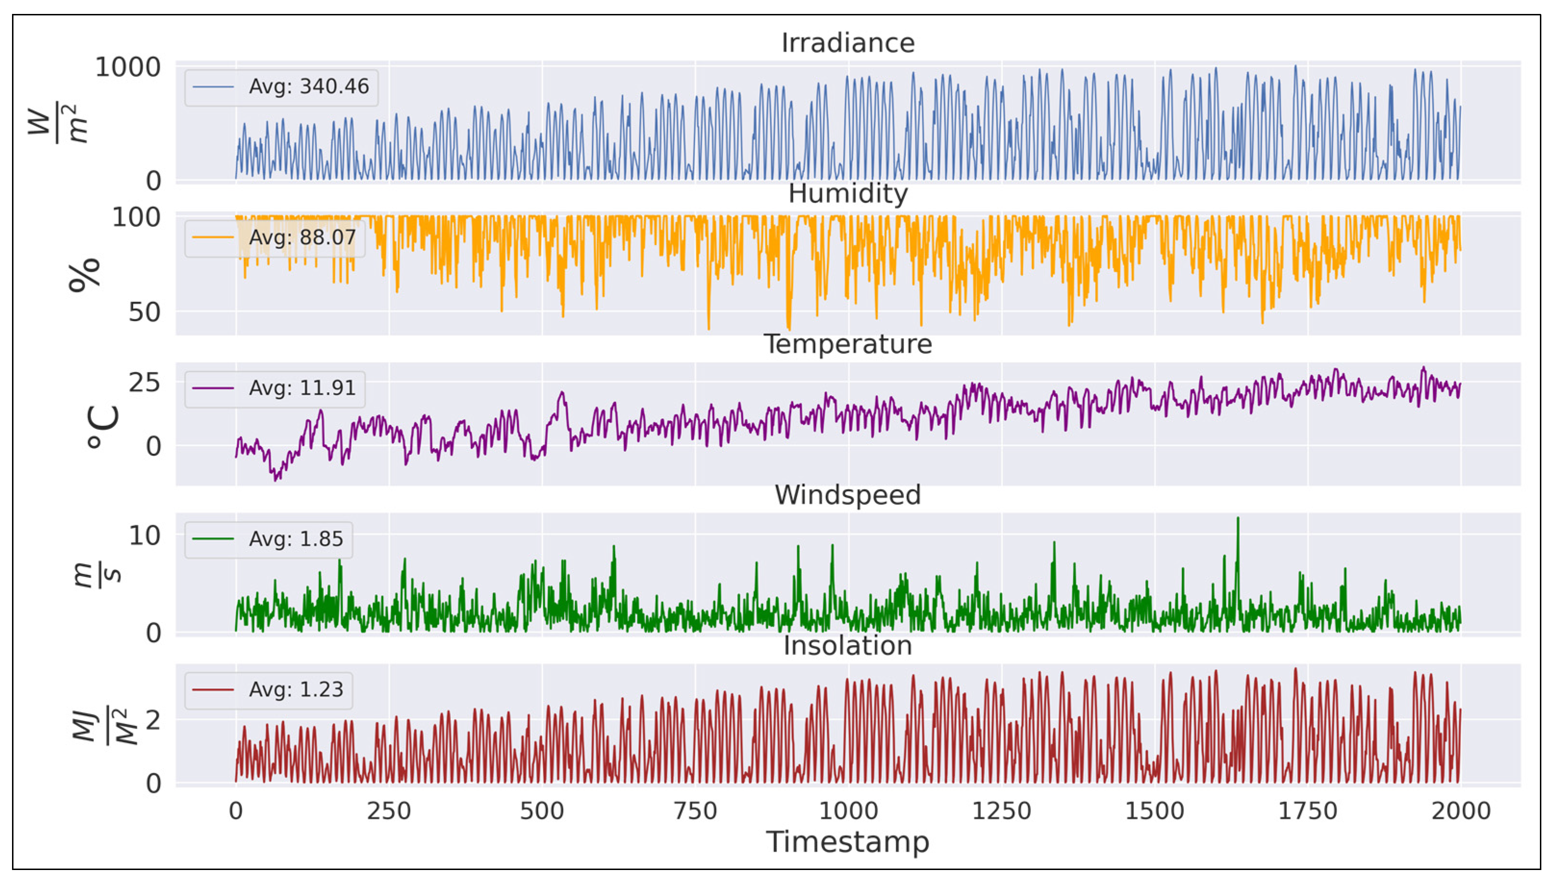This screenshot has width=1550, height=883.
Task: Click the °C y-axis label
Action: click(x=102, y=426)
